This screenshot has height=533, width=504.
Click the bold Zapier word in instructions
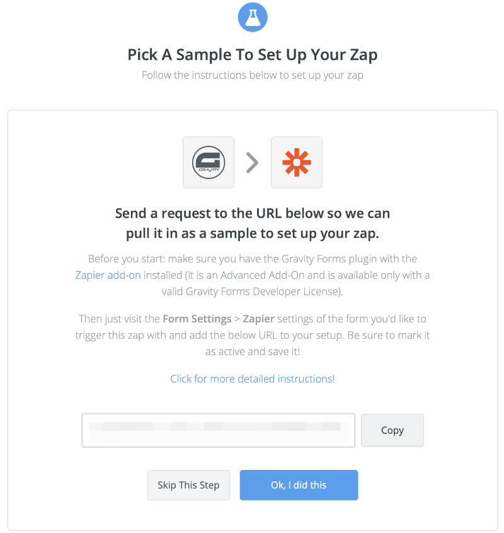click(258, 319)
